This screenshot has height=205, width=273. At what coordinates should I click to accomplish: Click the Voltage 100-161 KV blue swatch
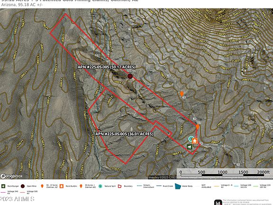[236, 186]
